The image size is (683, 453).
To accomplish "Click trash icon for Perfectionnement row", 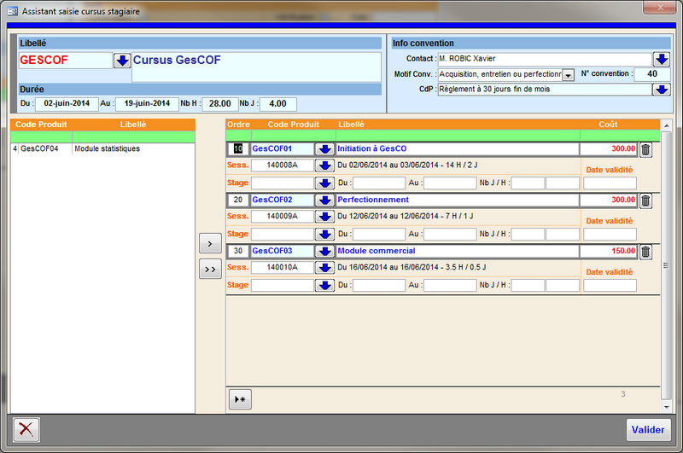I will point(645,200).
